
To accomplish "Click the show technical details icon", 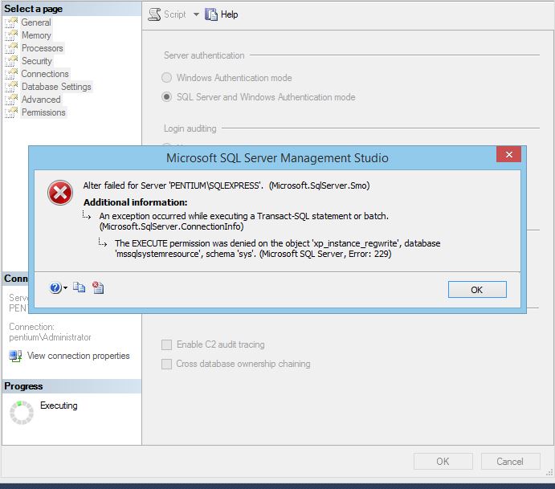I will click(x=98, y=287).
